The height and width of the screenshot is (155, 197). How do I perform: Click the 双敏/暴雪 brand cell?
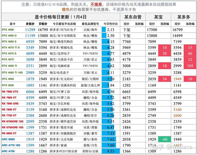90,133
